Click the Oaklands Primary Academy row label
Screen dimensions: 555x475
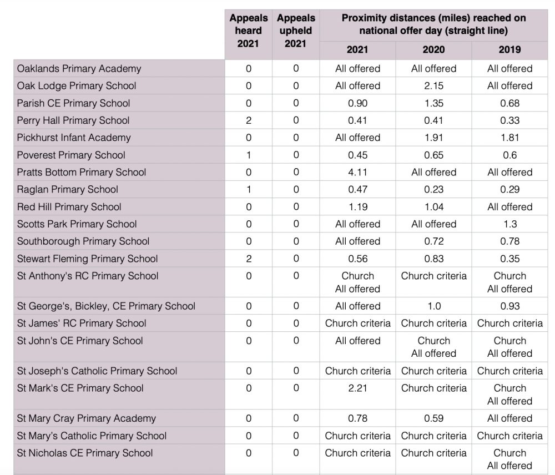(79, 69)
